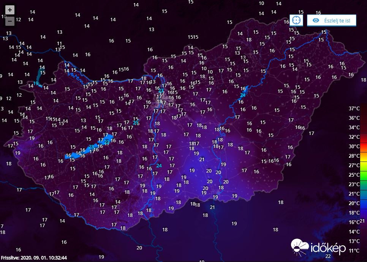Click the 23°C legend label
This screenshot has height=262, width=367.
click(x=354, y=184)
